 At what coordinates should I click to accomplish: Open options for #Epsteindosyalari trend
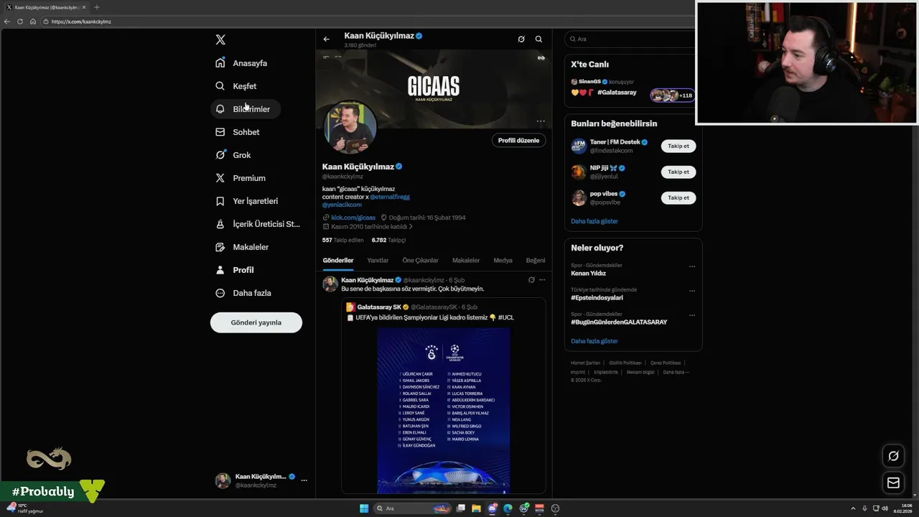[692, 291]
